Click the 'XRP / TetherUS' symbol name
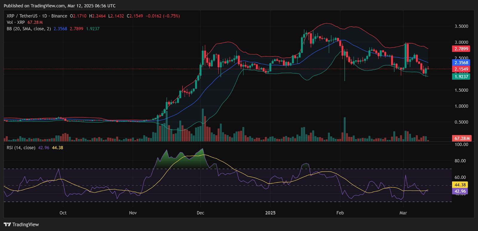This screenshot has width=478, height=231. pyautogui.click(x=22, y=16)
